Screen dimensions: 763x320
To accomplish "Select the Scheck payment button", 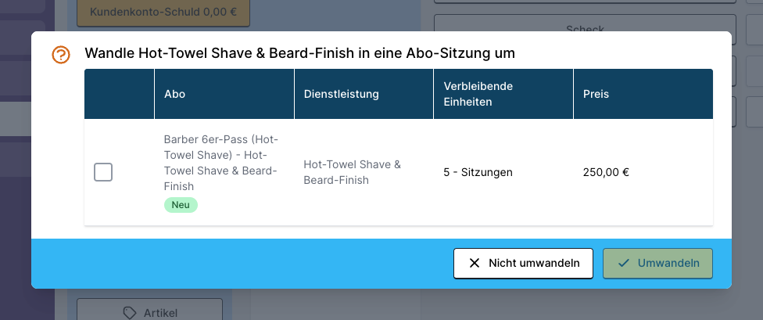I will [x=585, y=23].
